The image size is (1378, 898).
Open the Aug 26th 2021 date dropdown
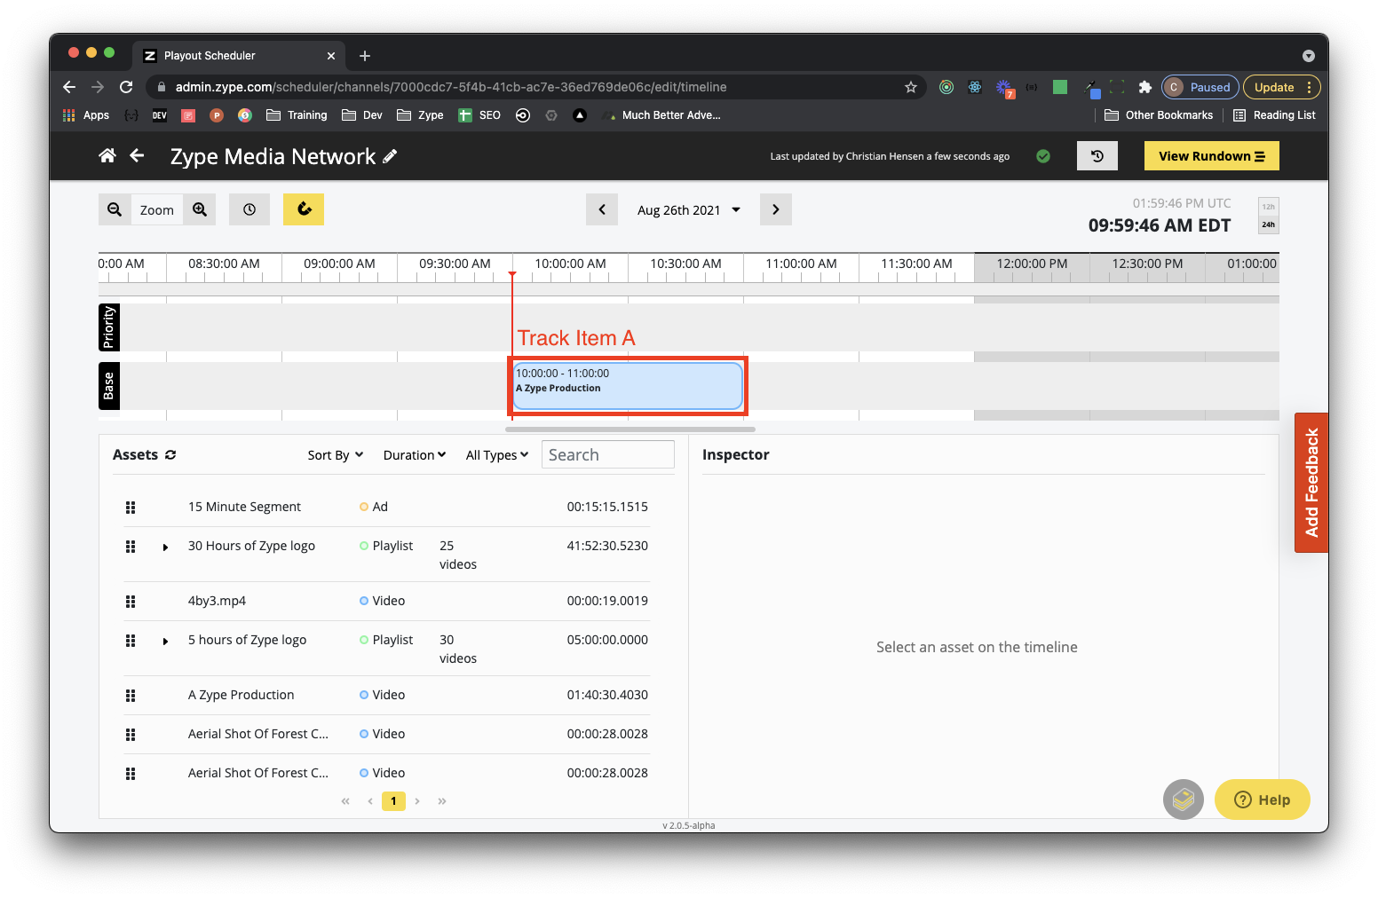[x=689, y=210]
